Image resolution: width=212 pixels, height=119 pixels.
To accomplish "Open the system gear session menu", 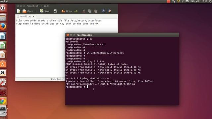I will (210, 1).
